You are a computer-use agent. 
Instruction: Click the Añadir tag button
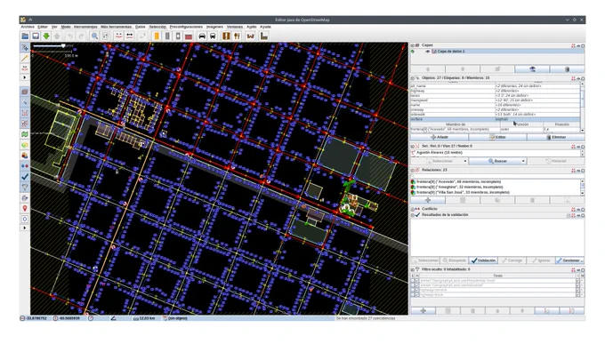tap(440, 137)
